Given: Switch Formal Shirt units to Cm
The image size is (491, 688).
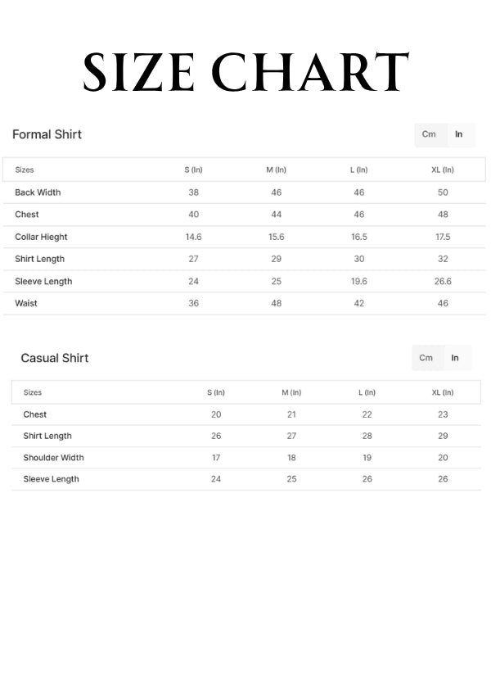Looking at the screenshot, I should [x=429, y=134].
